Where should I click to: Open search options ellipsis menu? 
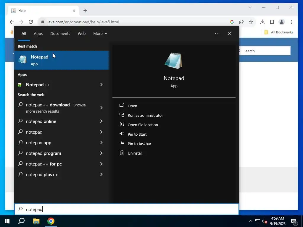click(217, 33)
